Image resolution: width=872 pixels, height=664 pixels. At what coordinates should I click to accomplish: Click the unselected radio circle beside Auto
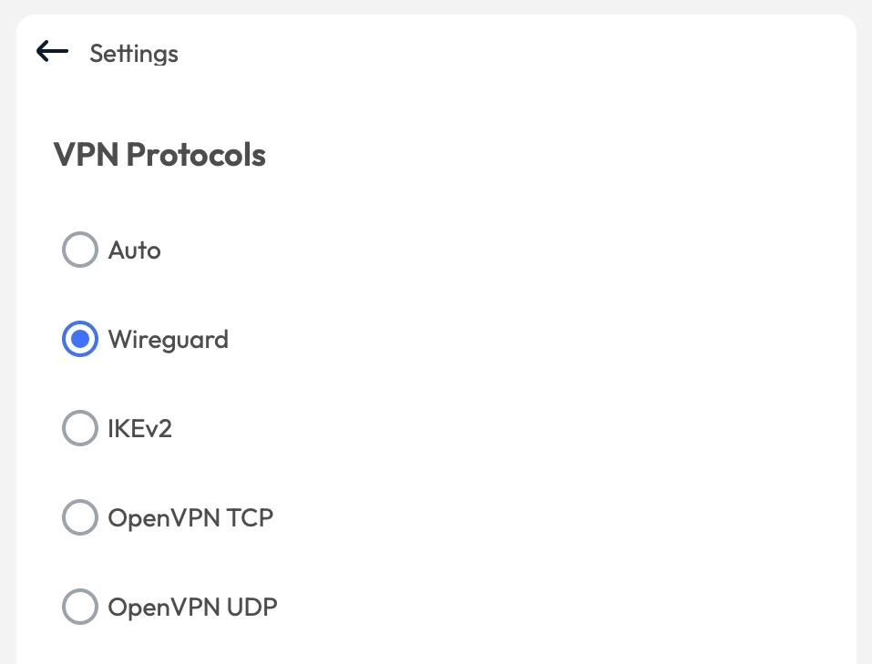[x=79, y=250]
